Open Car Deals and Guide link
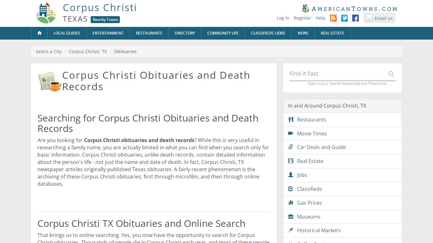 point(321,147)
